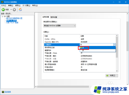Image resolution: width=129 pixels, height=95 pixels.
Task: Switch to the 程序设置 tab
Action: [x=54, y=17]
